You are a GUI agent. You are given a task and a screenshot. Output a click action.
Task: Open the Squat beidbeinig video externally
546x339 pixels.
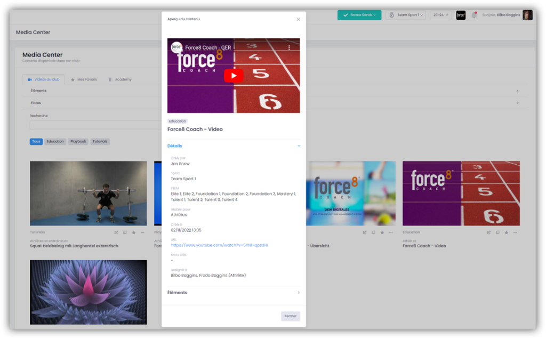[x=116, y=232]
